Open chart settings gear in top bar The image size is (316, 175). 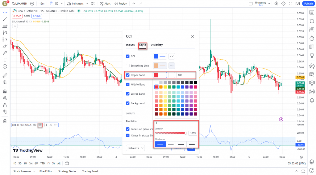pyautogui.click(x=283, y=4)
